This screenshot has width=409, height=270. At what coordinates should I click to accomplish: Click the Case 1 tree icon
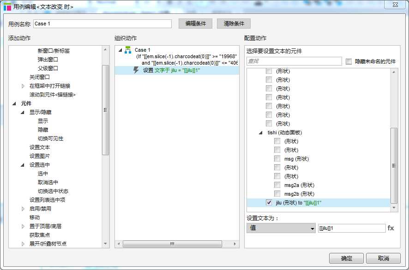[128, 50]
